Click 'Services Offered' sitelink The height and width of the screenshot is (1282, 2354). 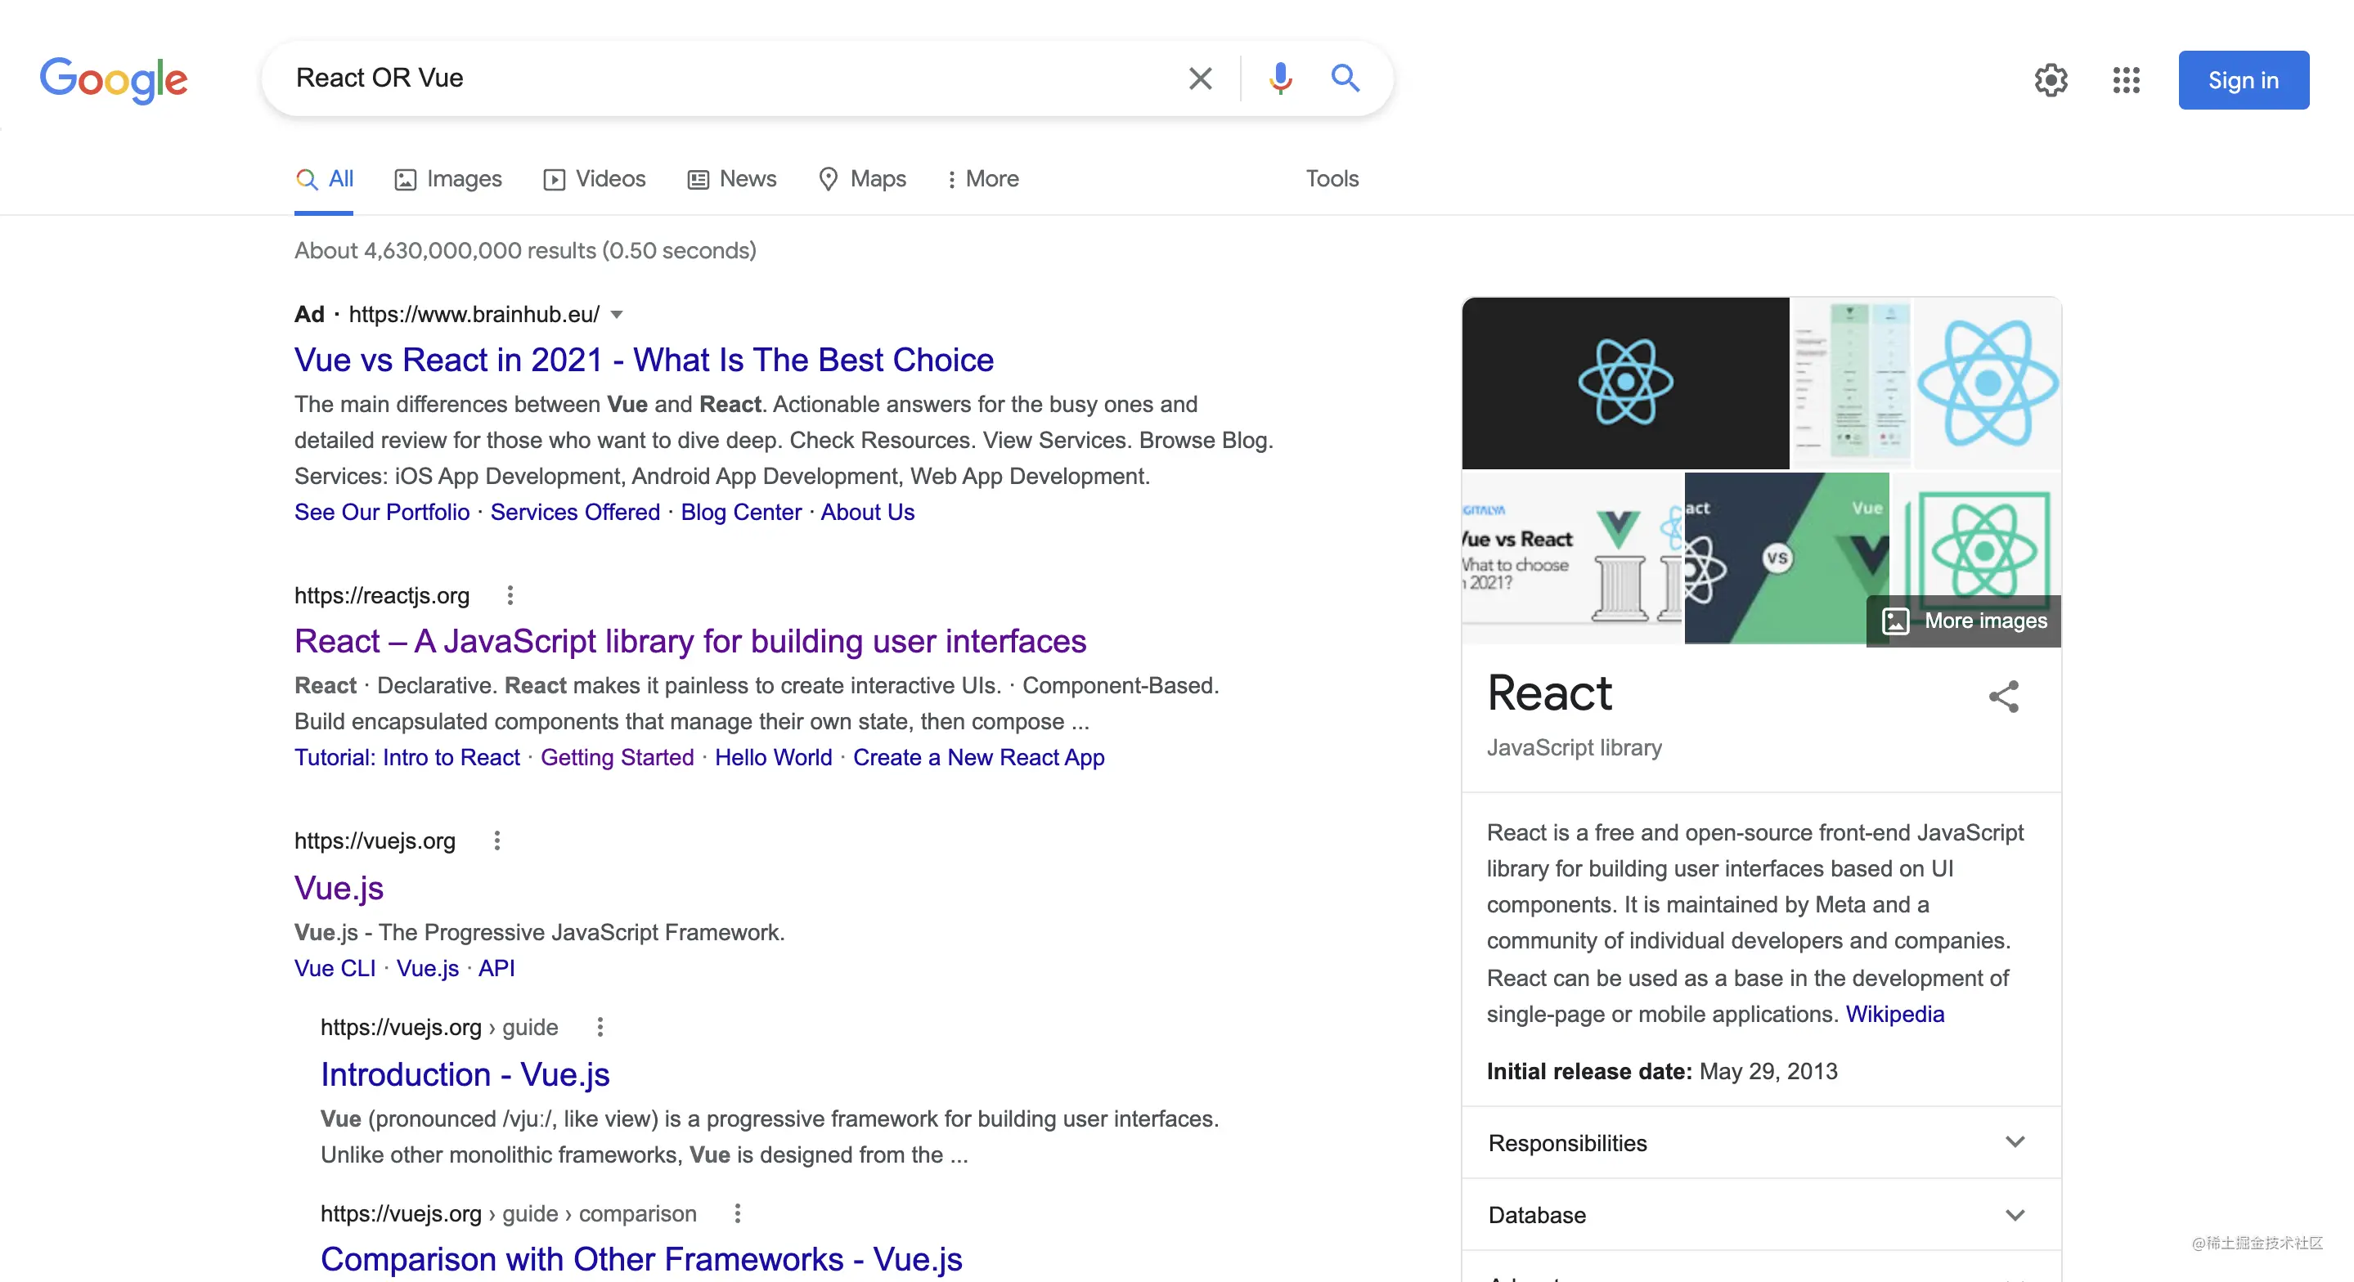point(575,513)
